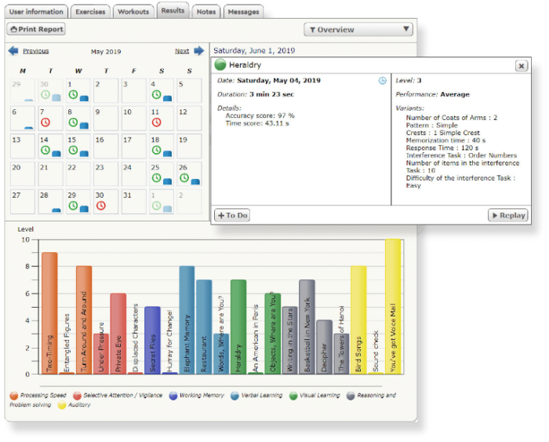549x442 pixels.
Task: Click the Basketball in New York bar
Action: tap(307, 327)
